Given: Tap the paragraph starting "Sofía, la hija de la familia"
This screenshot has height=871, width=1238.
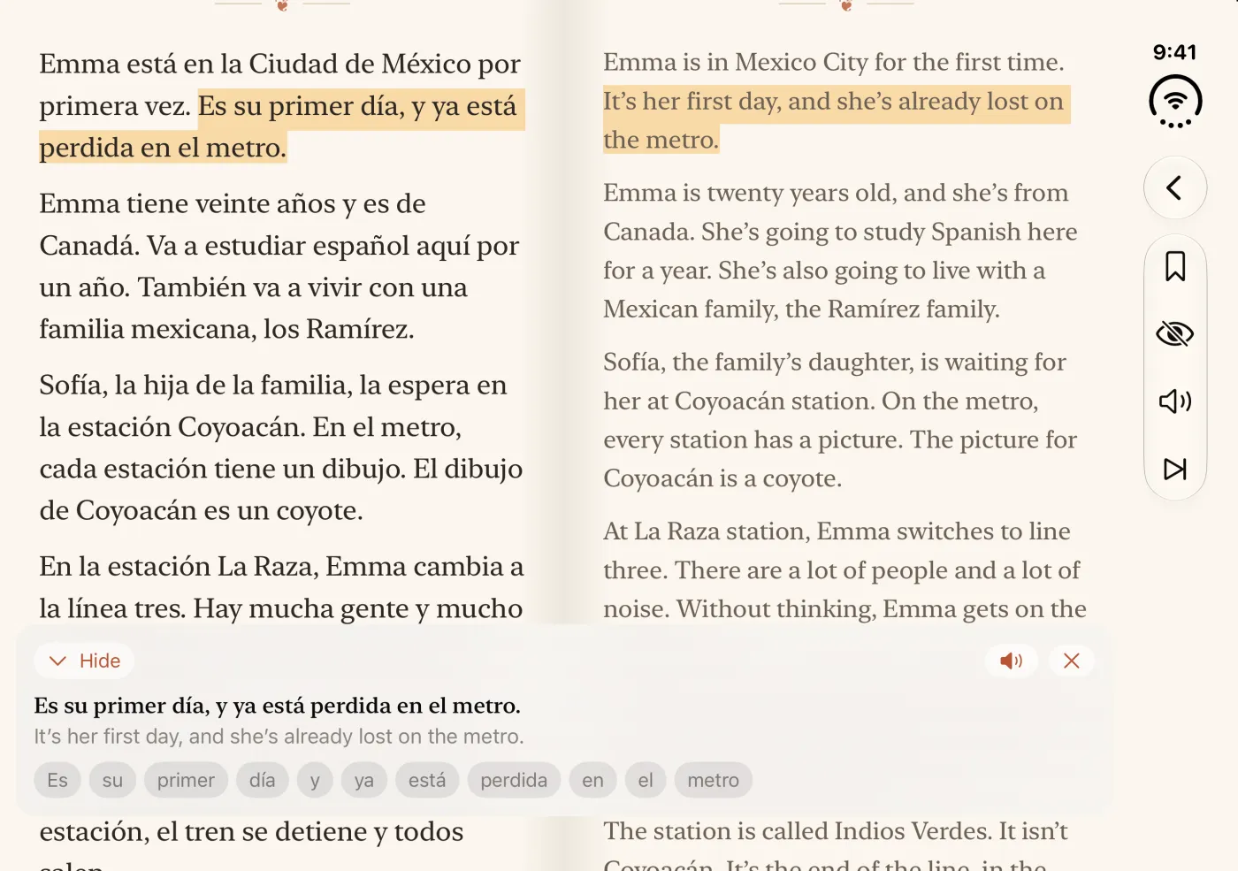Looking at the screenshot, I should point(281,447).
